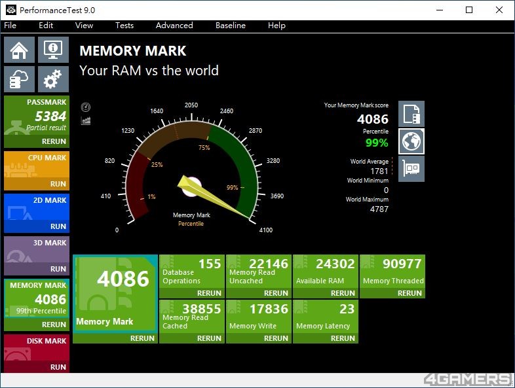This screenshot has width=515, height=388.
Task: Open the Help menu
Action: tap(277, 26)
